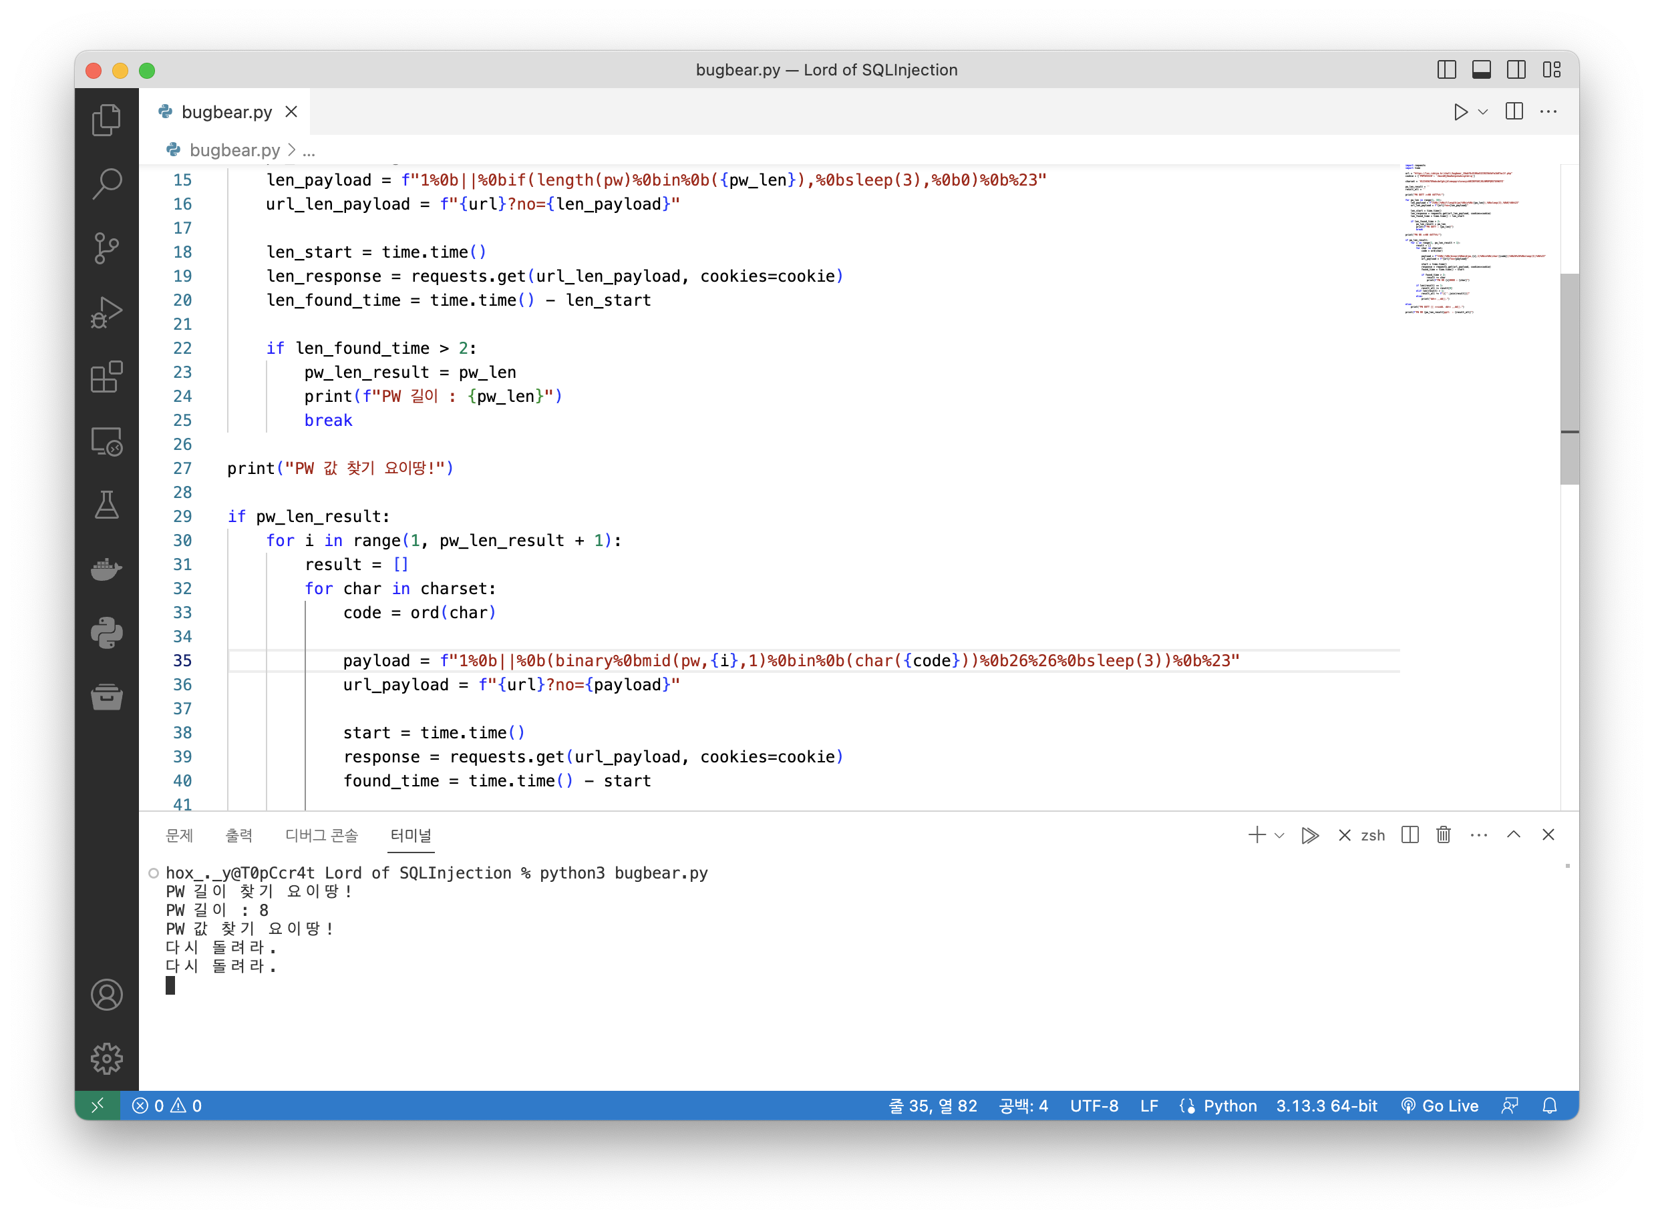
Task: Click the Python file run button
Action: (1460, 112)
